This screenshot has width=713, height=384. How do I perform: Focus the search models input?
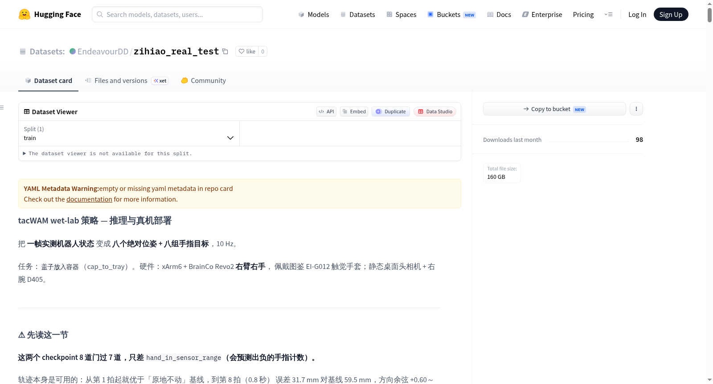point(177,14)
